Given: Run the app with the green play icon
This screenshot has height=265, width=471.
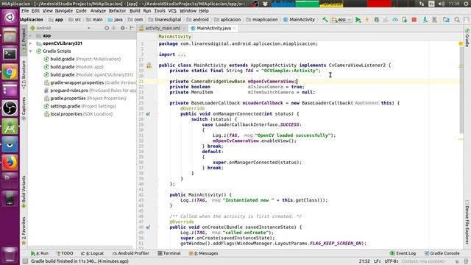Looking at the screenshot, I should click(358, 20).
